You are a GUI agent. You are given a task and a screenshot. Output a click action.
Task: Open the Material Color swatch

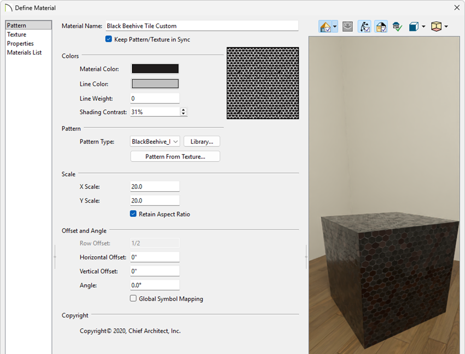point(155,68)
